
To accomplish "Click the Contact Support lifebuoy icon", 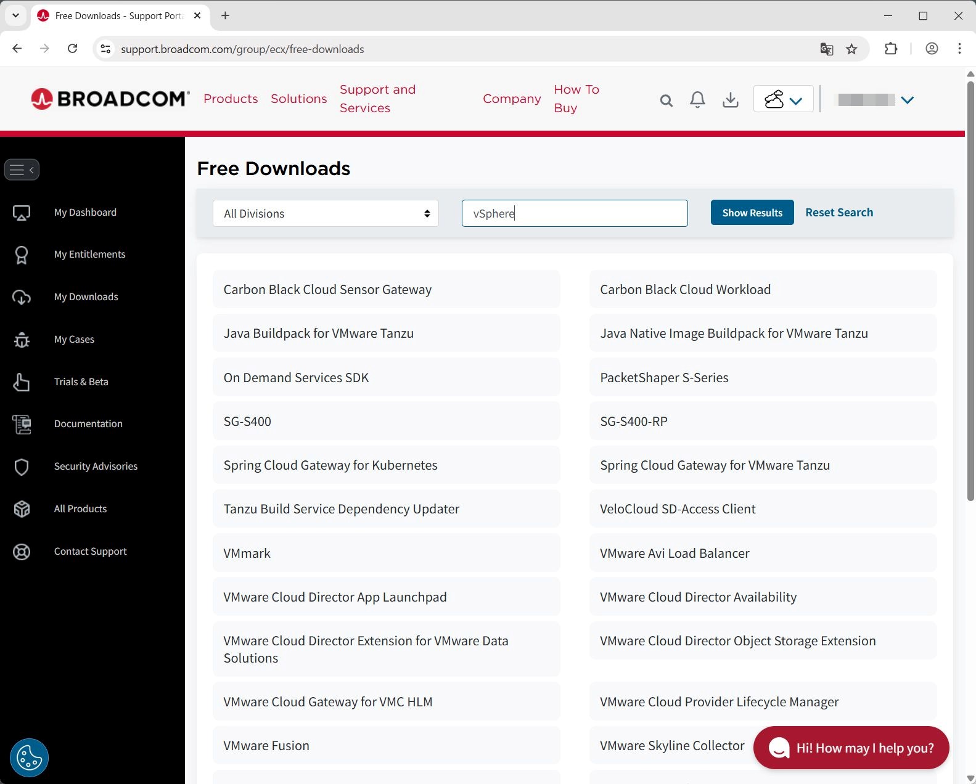I will pos(22,552).
